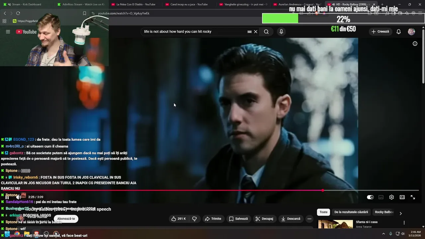Image resolution: width=425 pixels, height=239 pixels.
Task: Start voice search with the microphone
Action: 281,32
